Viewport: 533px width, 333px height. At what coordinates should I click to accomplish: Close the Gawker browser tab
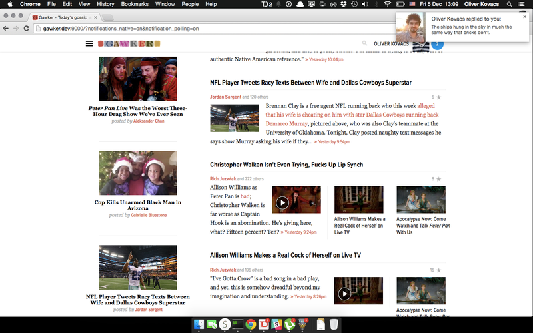point(95,17)
